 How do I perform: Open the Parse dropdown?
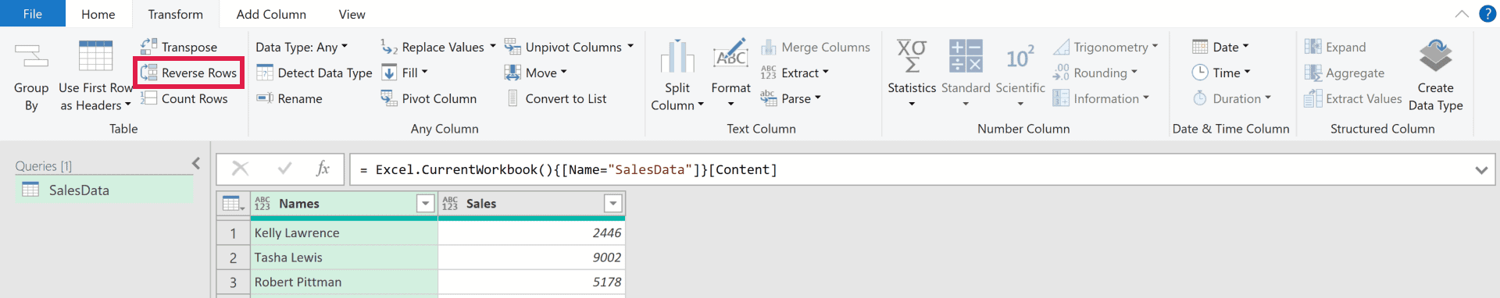pos(791,98)
